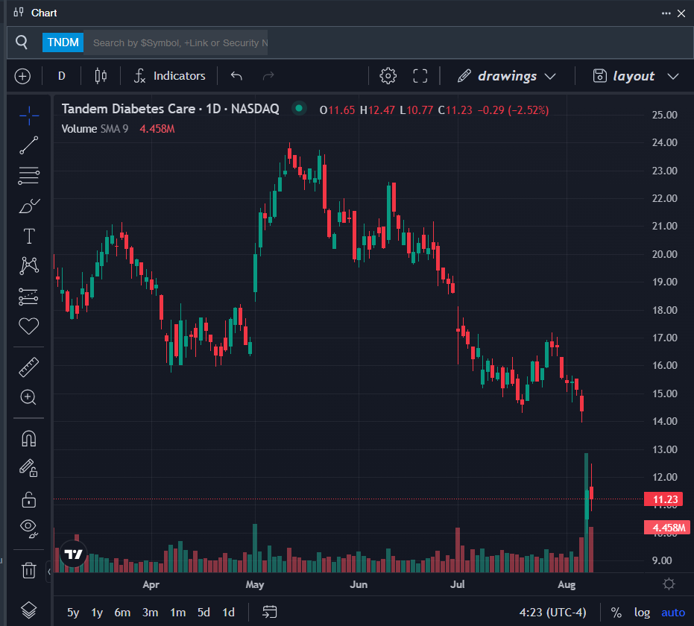The image size is (694, 626).
Task: Click the heart favorites icon
Action: coord(29,326)
